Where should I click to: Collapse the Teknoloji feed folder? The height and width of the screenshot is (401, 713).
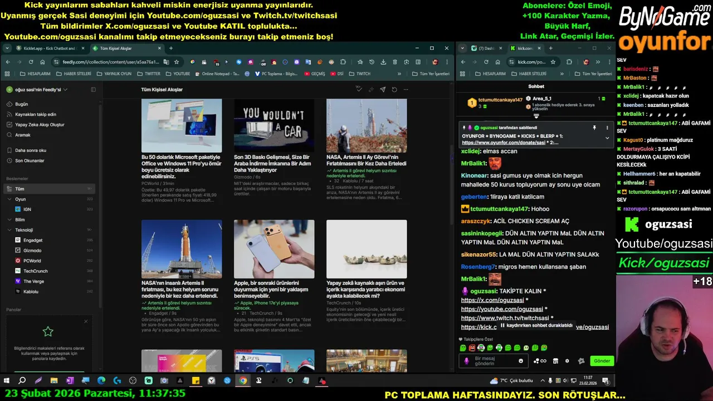click(9, 230)
